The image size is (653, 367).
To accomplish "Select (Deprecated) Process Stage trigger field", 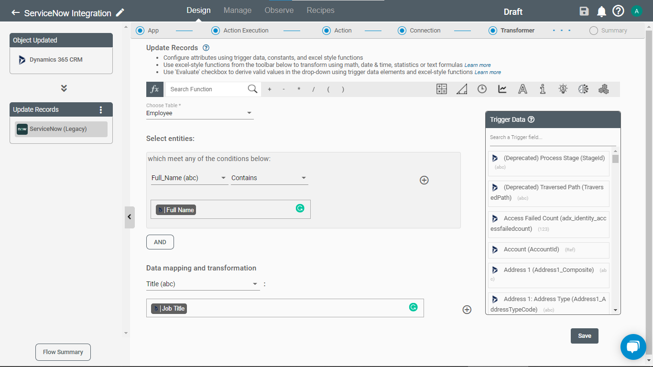I will [x=549, y=163].
